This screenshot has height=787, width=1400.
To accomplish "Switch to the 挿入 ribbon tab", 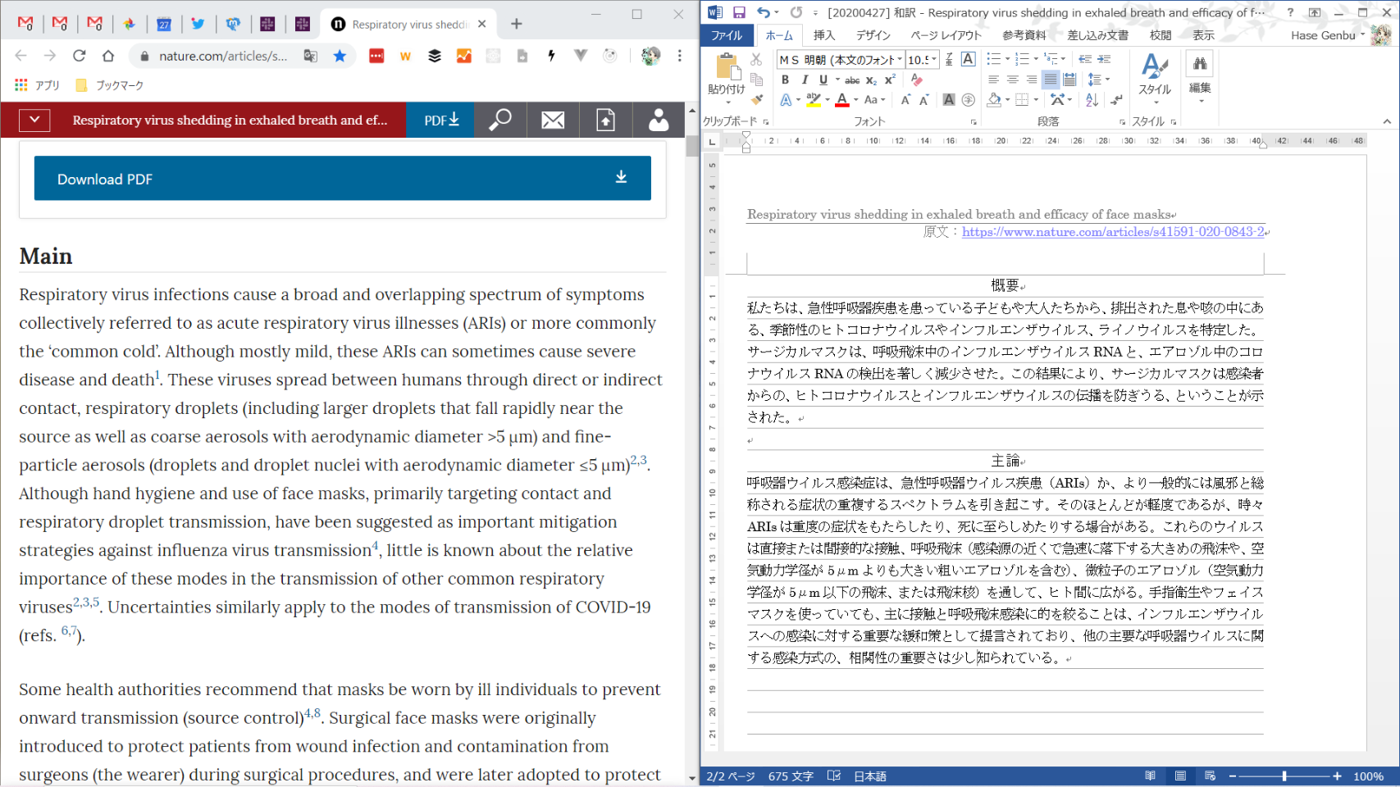I will click(x=823, y=35).
